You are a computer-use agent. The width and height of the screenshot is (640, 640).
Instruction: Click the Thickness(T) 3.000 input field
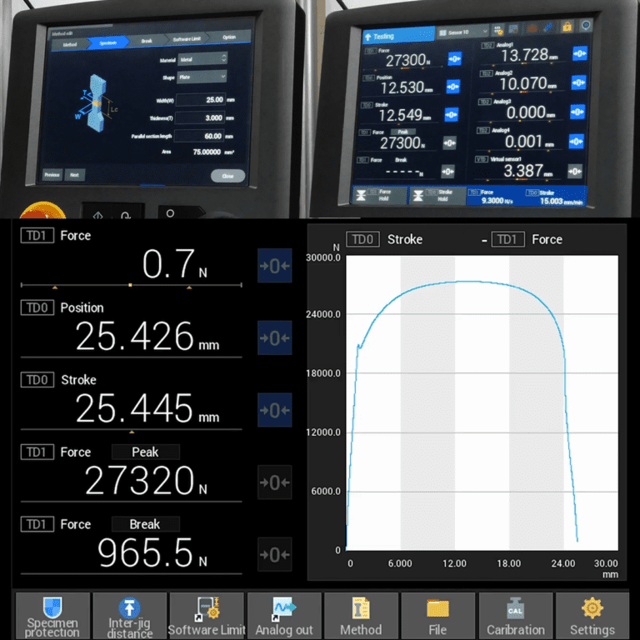tap(200, 118)
